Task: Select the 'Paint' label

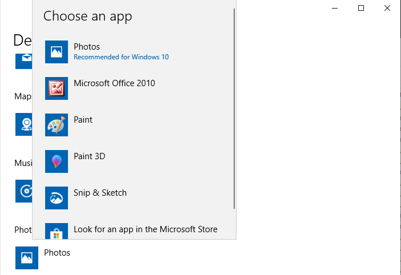Action: tap(83, 120)
